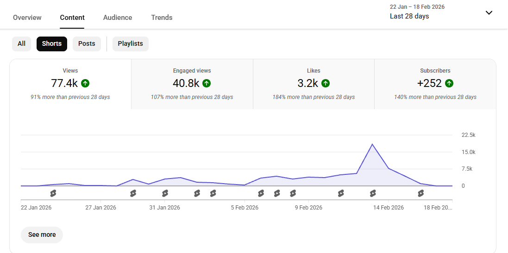Open the Audience tab

pos(118,18)
